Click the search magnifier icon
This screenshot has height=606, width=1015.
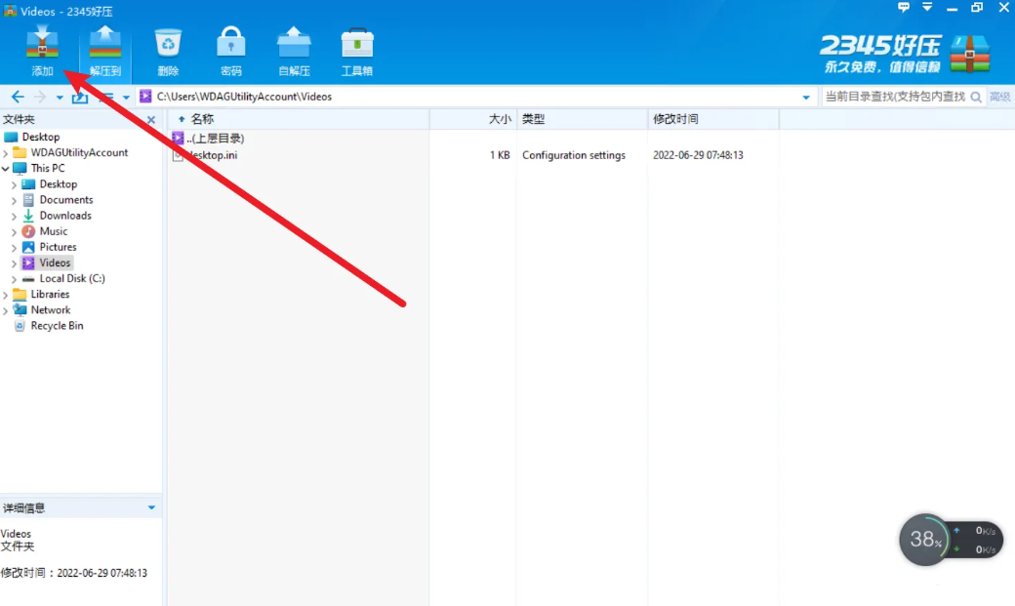click(974, 97)
